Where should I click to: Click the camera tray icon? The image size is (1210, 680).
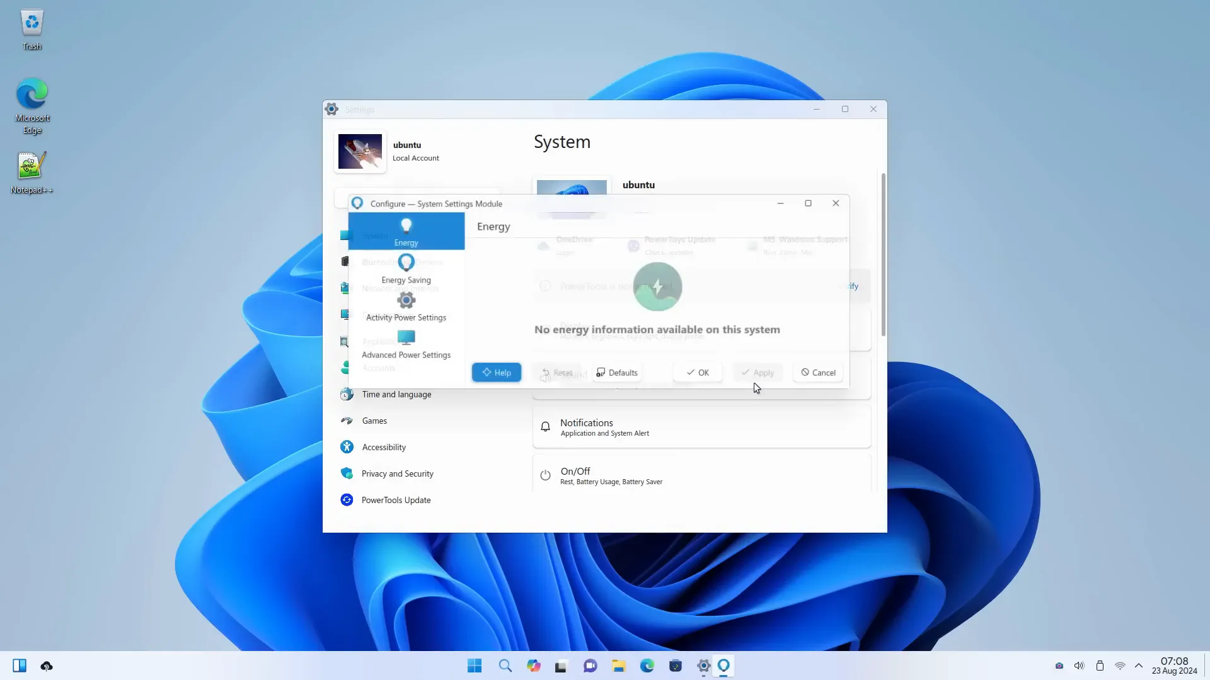pyautogui.click(x=1059, y=666)
